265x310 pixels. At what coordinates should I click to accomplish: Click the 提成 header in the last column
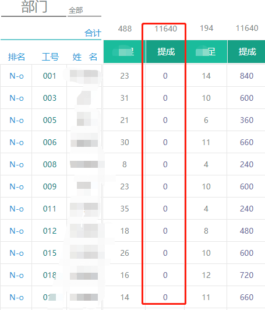click(x=247, y=52)
